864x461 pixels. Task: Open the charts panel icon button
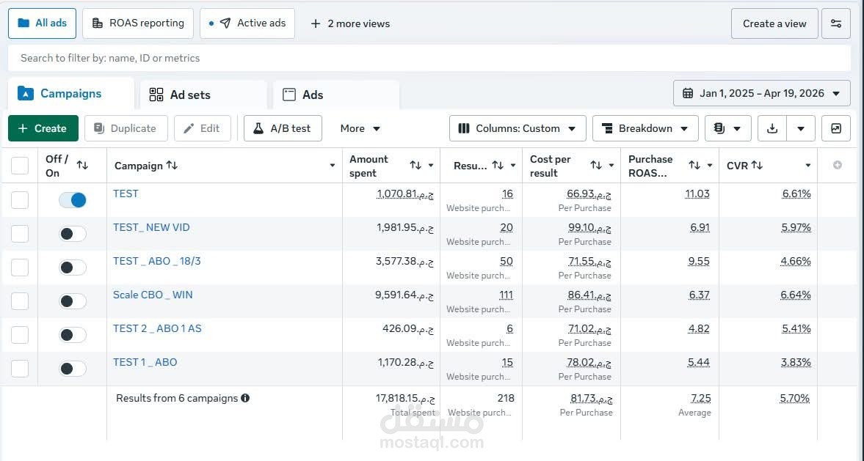point(836,128)
